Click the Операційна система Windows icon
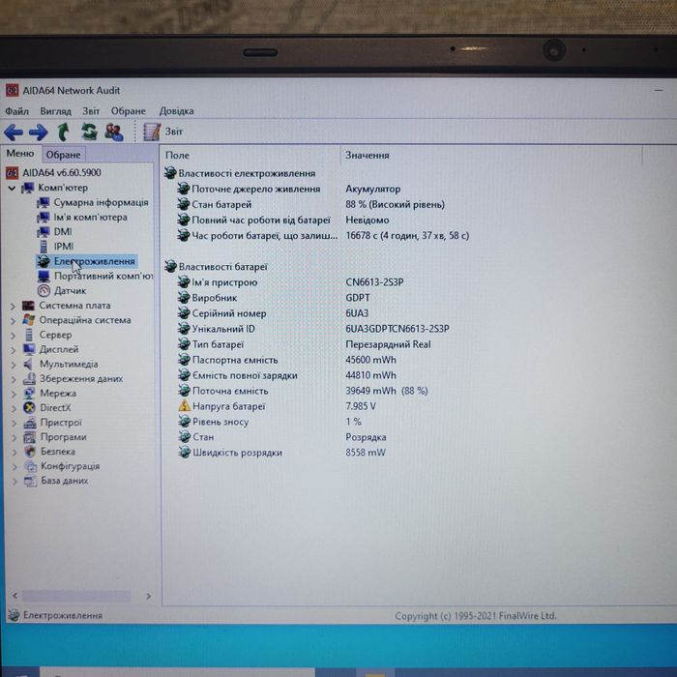This screenshot has width=677, height=677. [28, 320]
